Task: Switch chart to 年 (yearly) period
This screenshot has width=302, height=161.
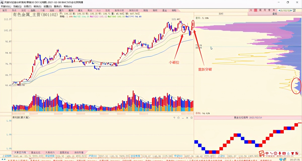Action: coord(274,10)
